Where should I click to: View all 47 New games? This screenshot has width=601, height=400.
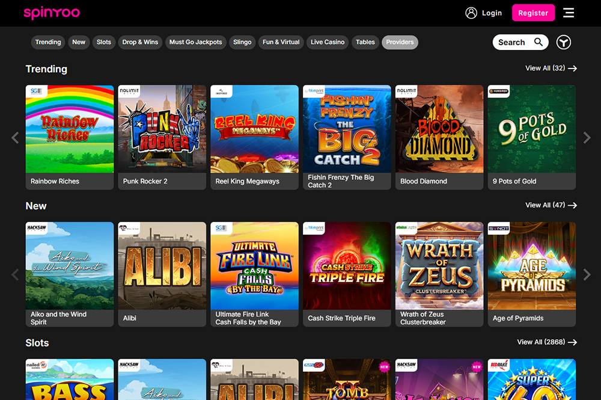(x=551, y=205)
